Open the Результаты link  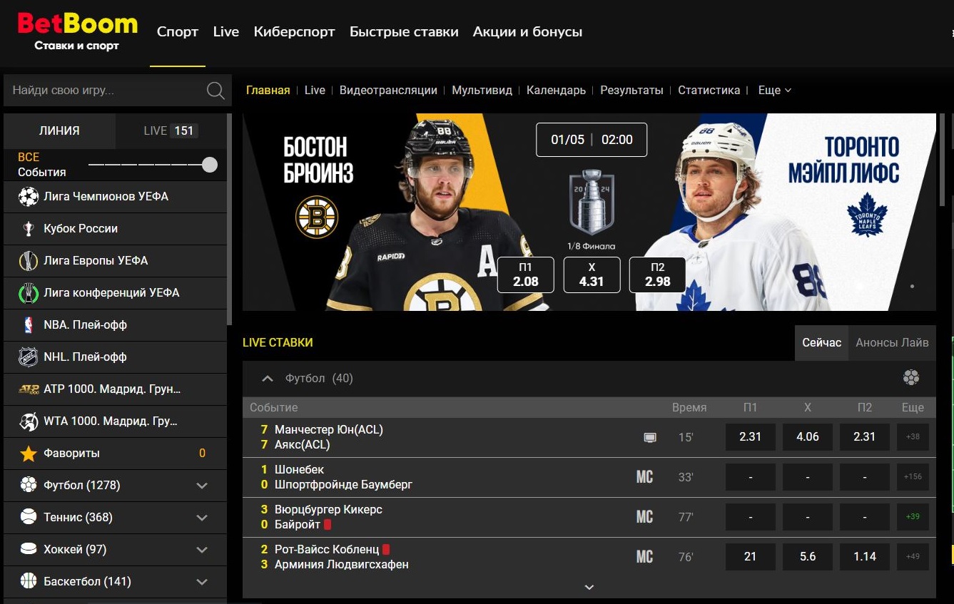(631, 91)
